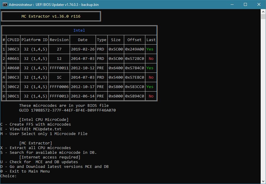Click the '[Intel CPU MicroCode]' heading
The image size is (266, 184).
[x=44, y=120]
